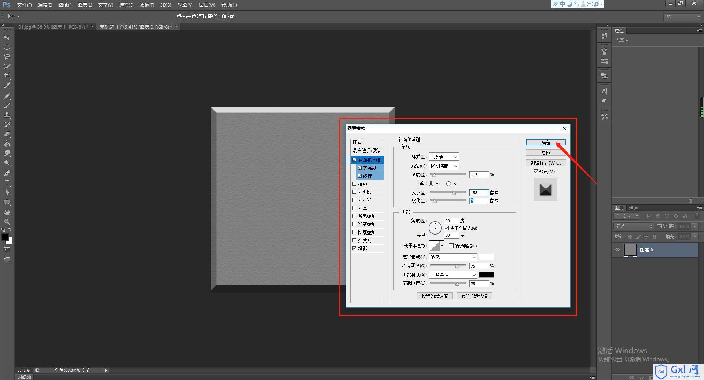Select the Move tool in the toolbar
The width and height of the screenshot is (704, 380).
[7, 37]
